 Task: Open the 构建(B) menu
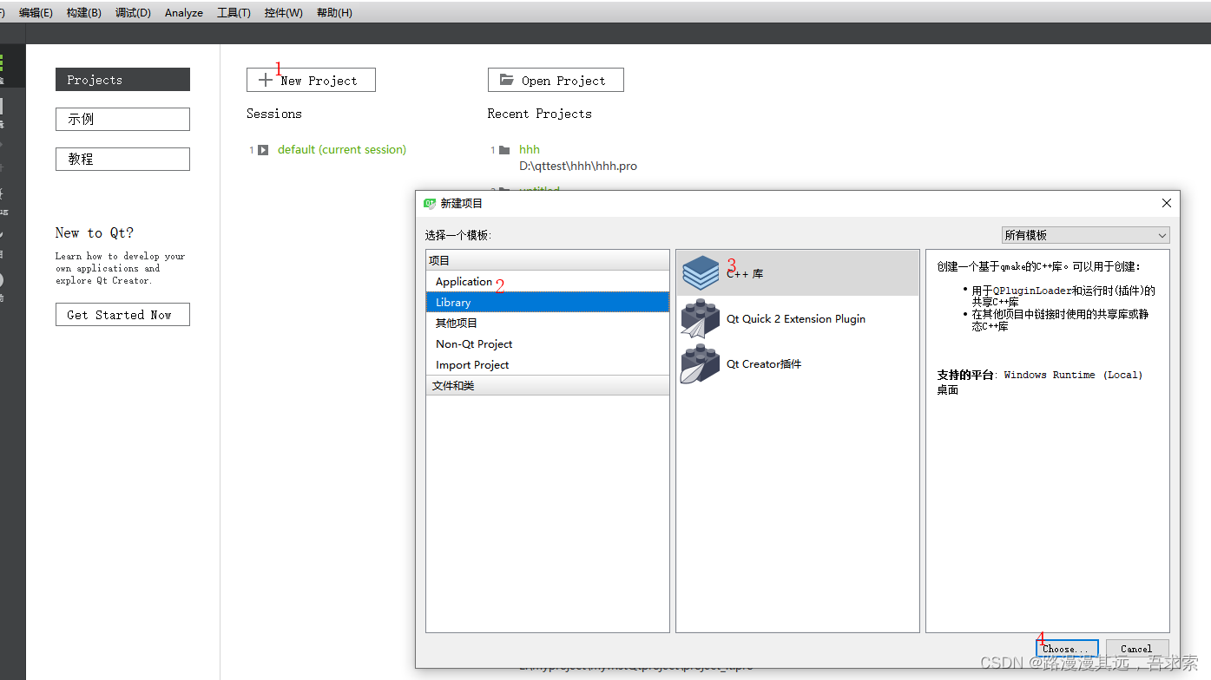point(84,12)
